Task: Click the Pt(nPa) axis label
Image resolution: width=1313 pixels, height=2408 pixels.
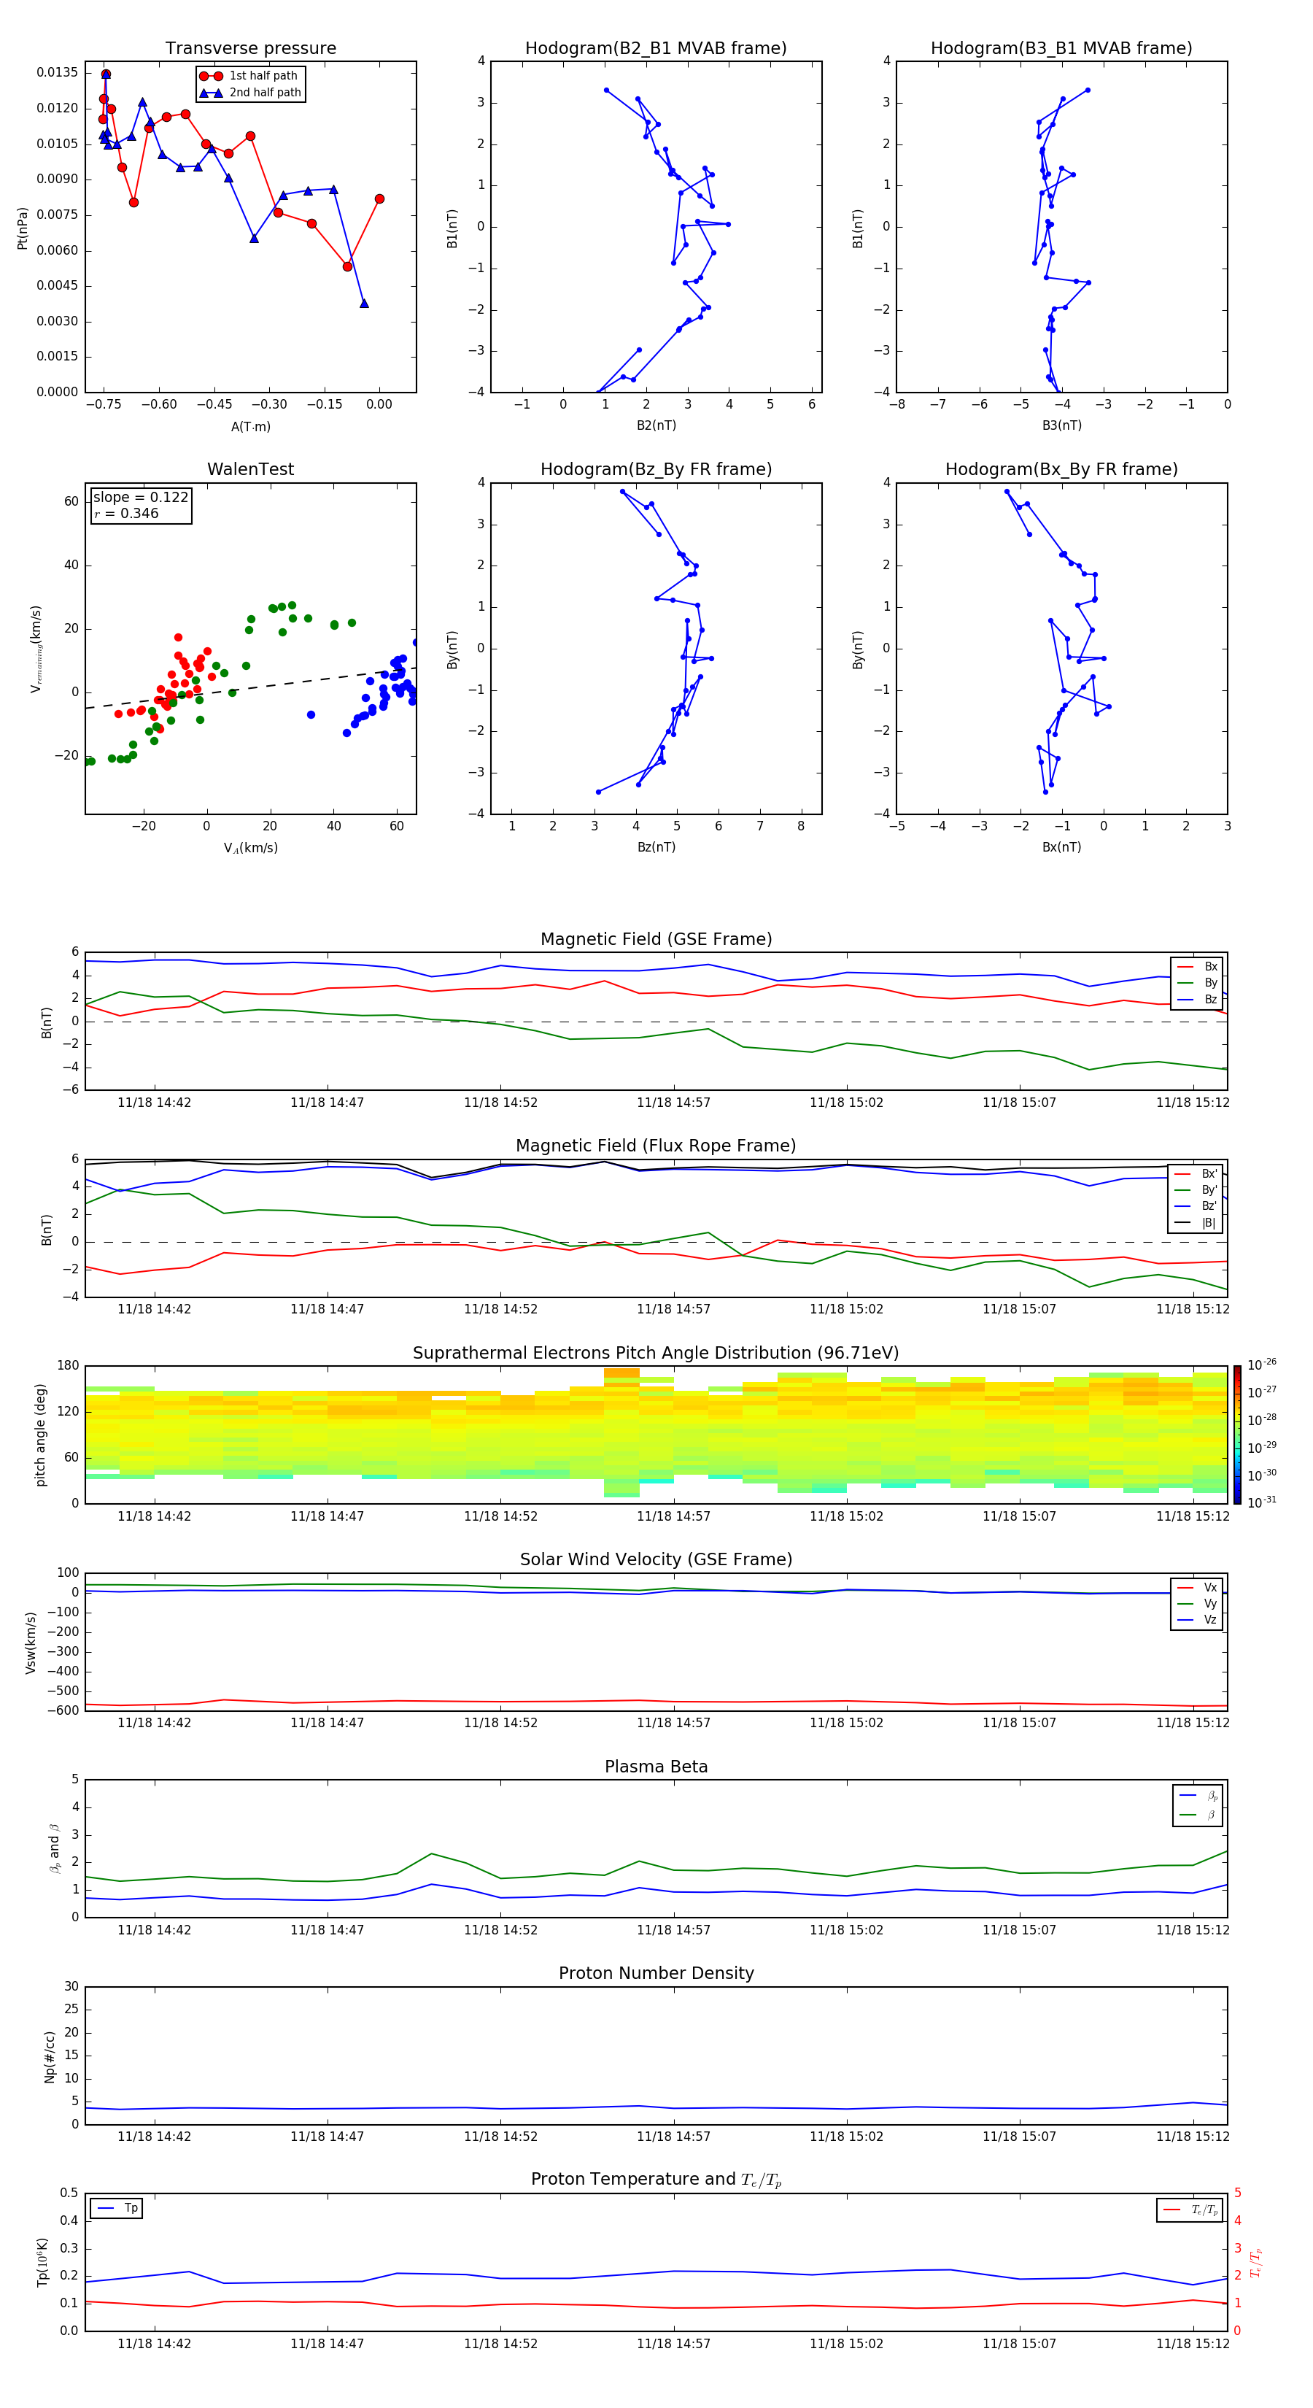Action: pyautogui.click(x=23, y=228)
